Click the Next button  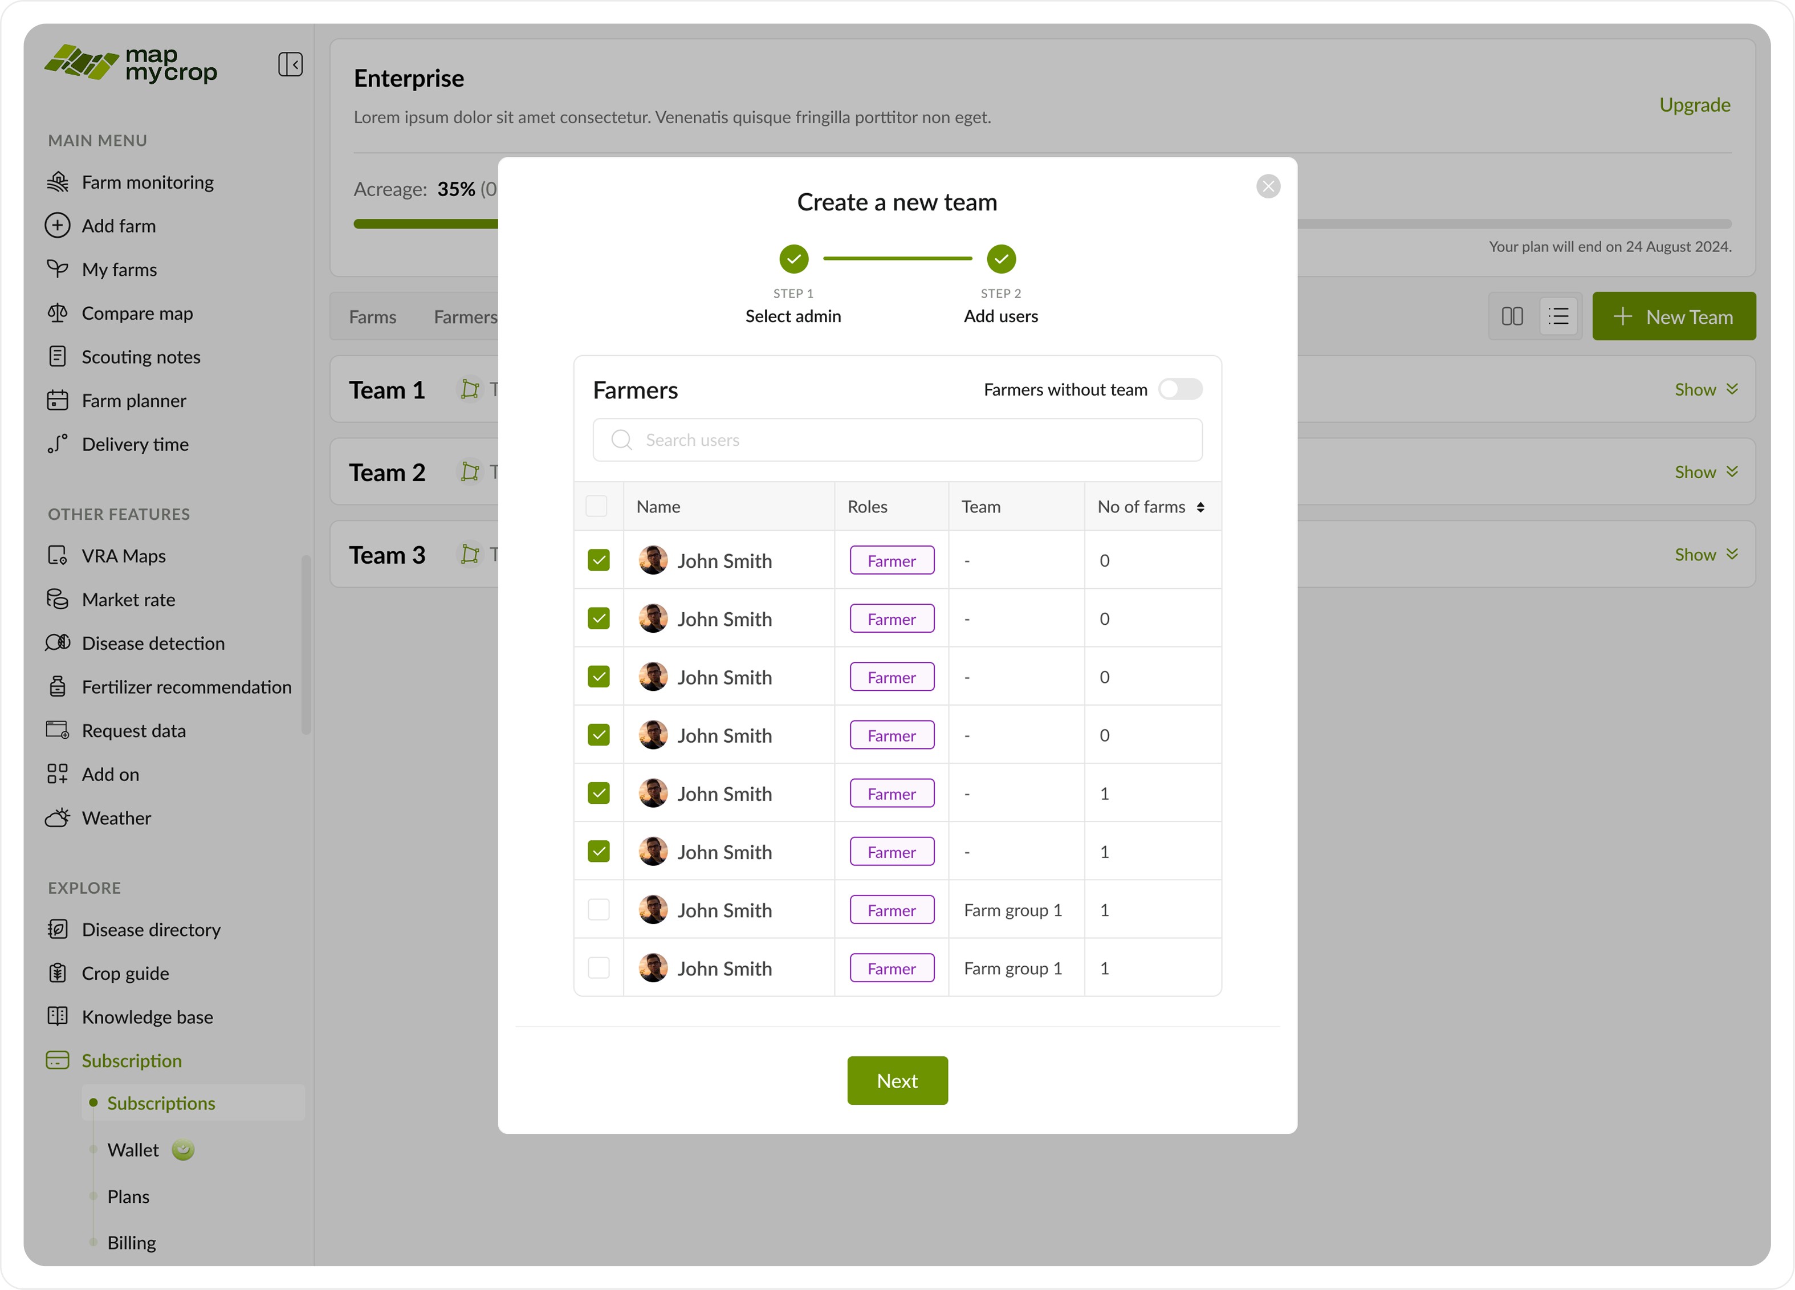tap(897, 1080)
